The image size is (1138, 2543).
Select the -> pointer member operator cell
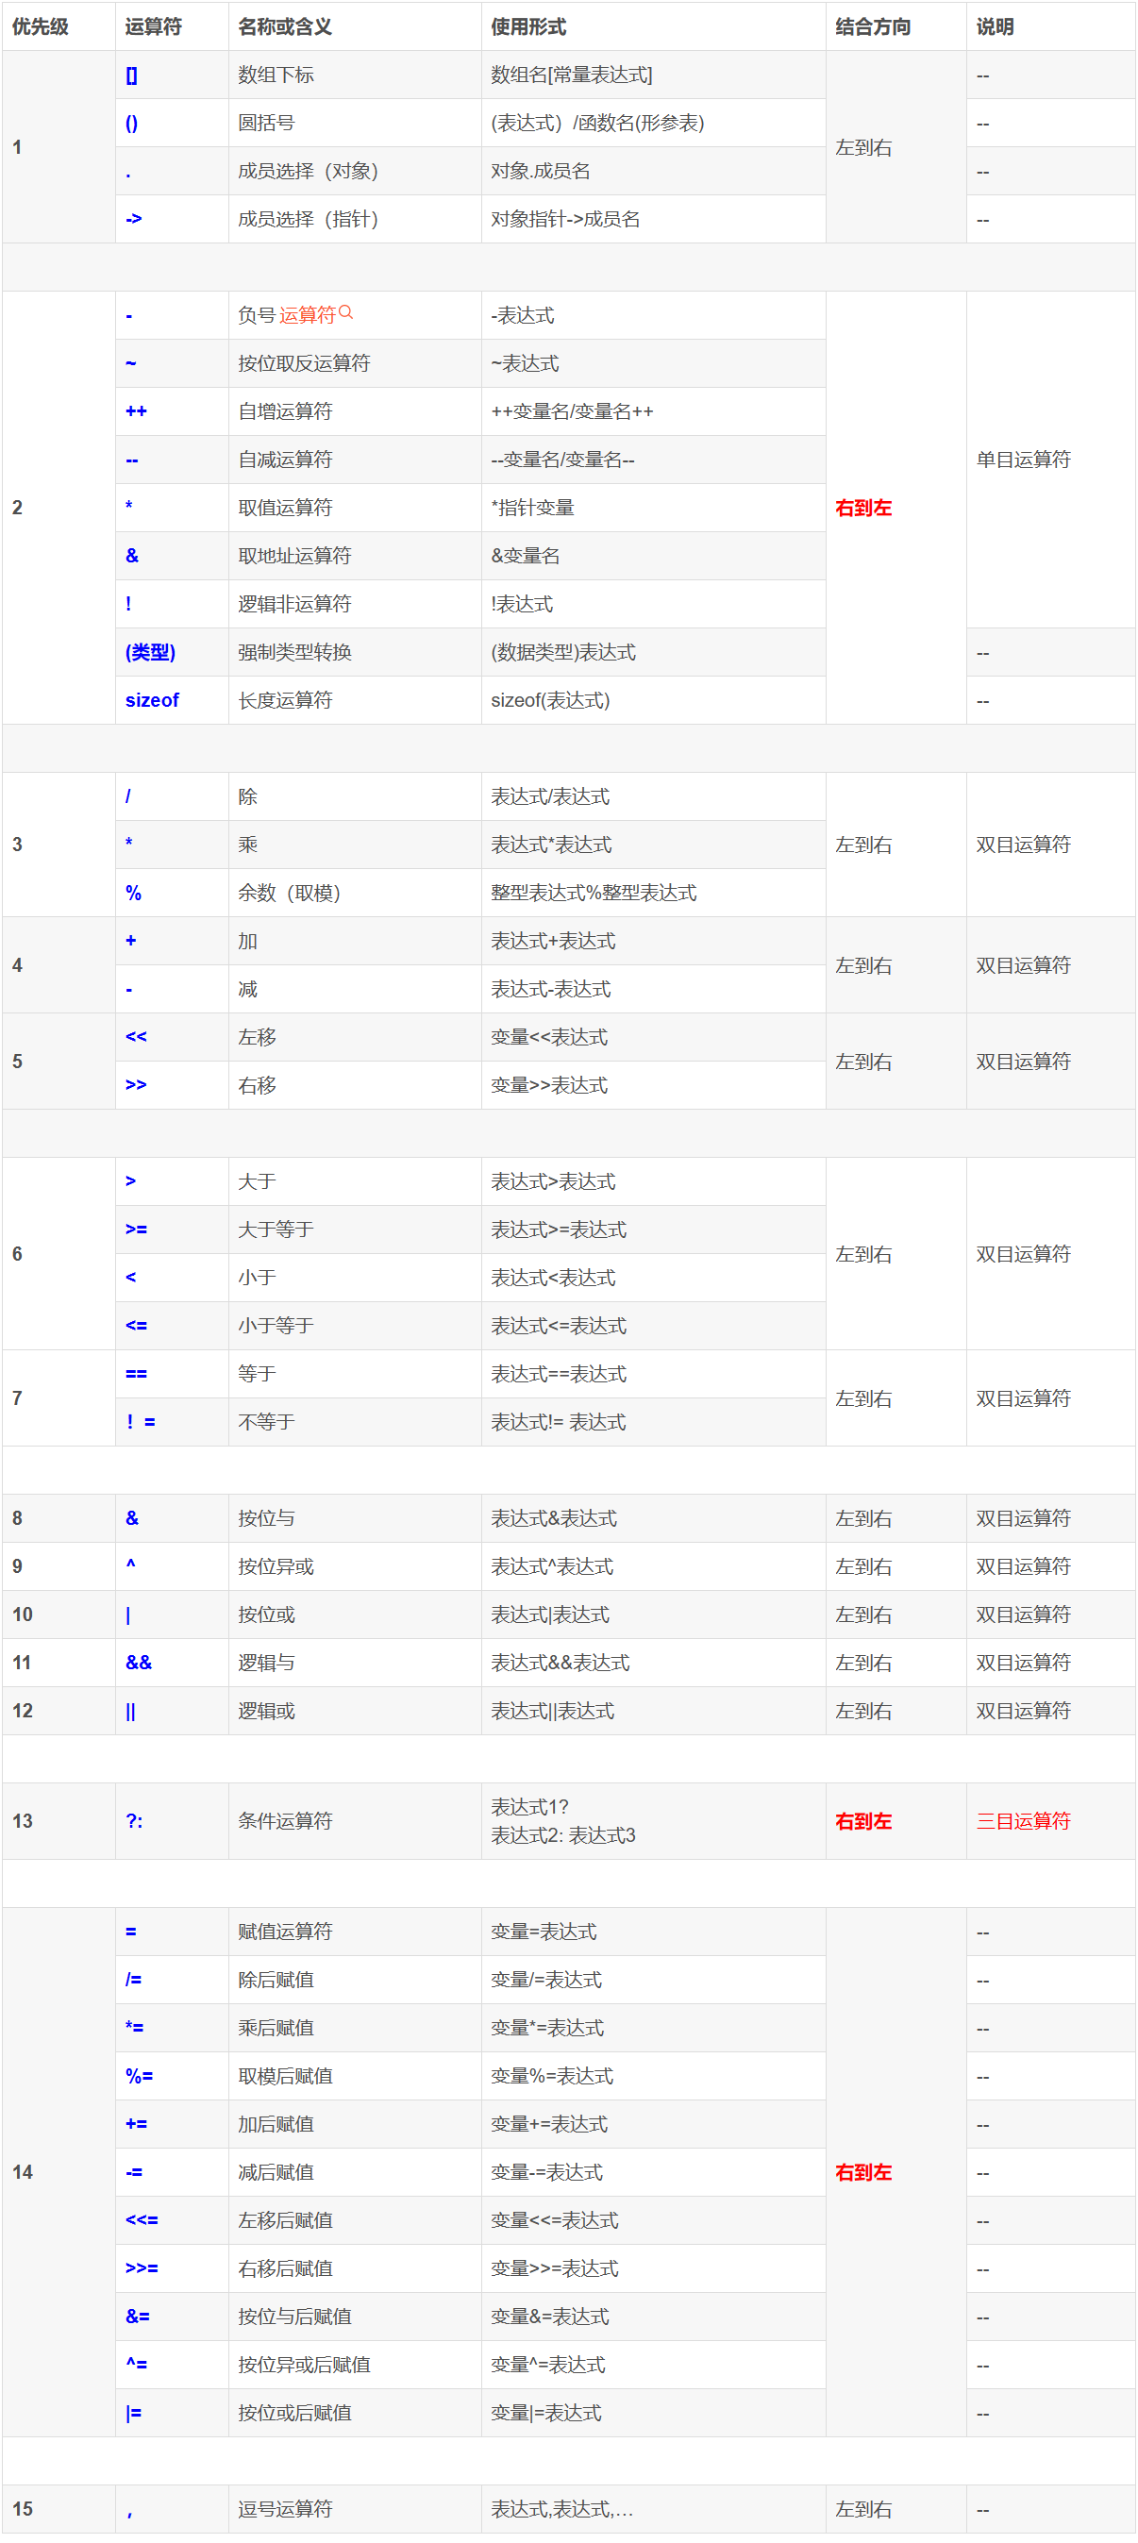(x=172, y=219)
